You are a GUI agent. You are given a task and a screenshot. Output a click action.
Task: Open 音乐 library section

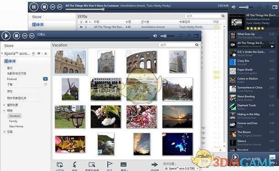click(10, 68)
